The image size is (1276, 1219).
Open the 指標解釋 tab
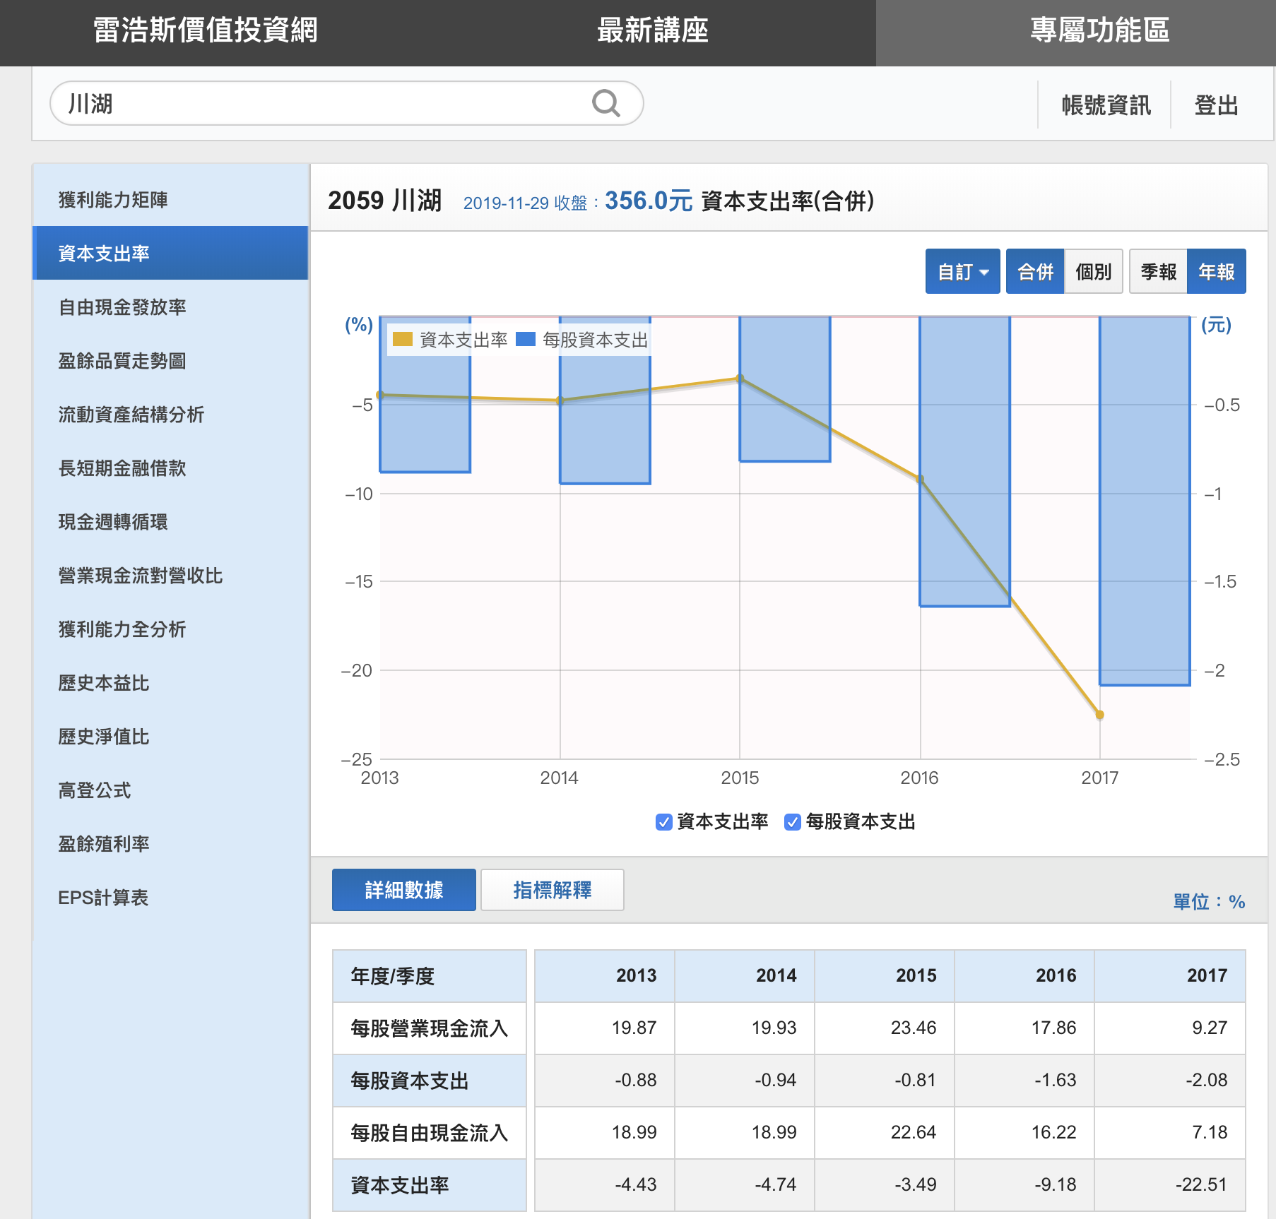(x=552, y=890)
